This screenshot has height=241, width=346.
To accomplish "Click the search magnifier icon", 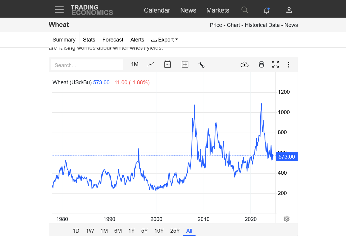I will pyautogui.click(x=244, y=10).
